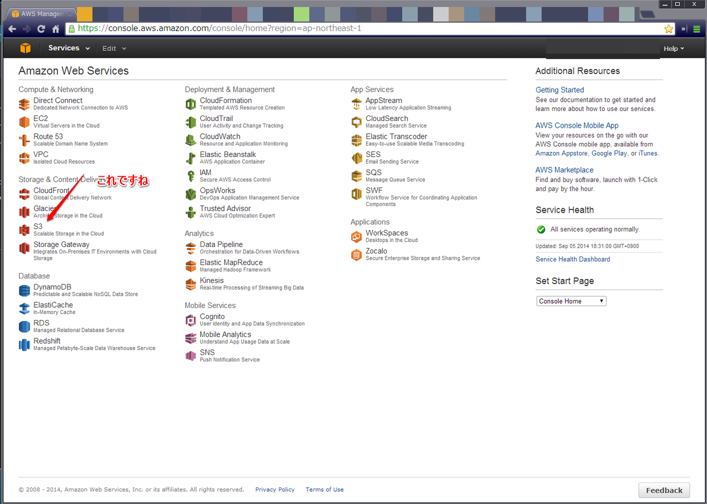
Task: Select the Cognito icon
Action: (191, 320)
